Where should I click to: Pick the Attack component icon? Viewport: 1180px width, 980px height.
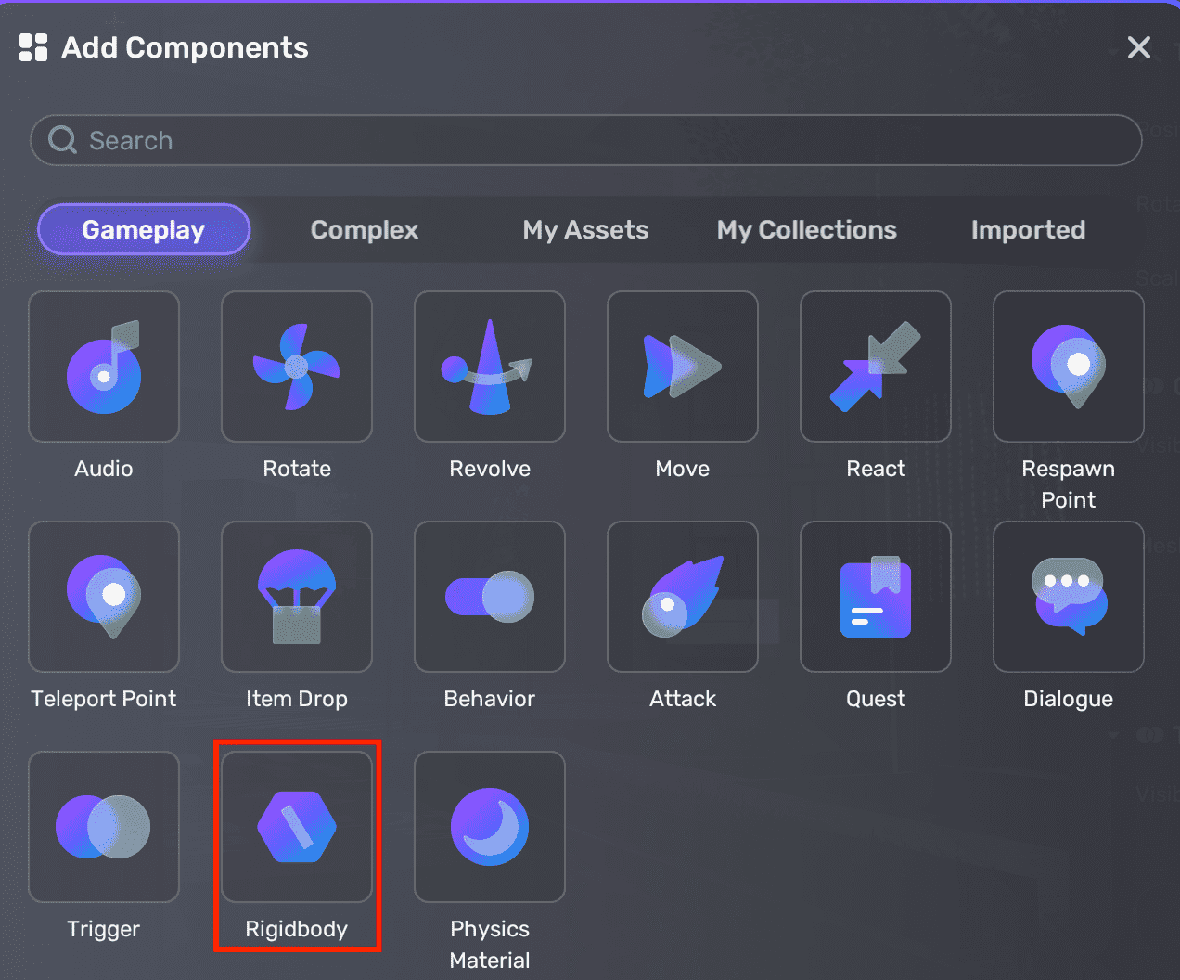point(683,597)
